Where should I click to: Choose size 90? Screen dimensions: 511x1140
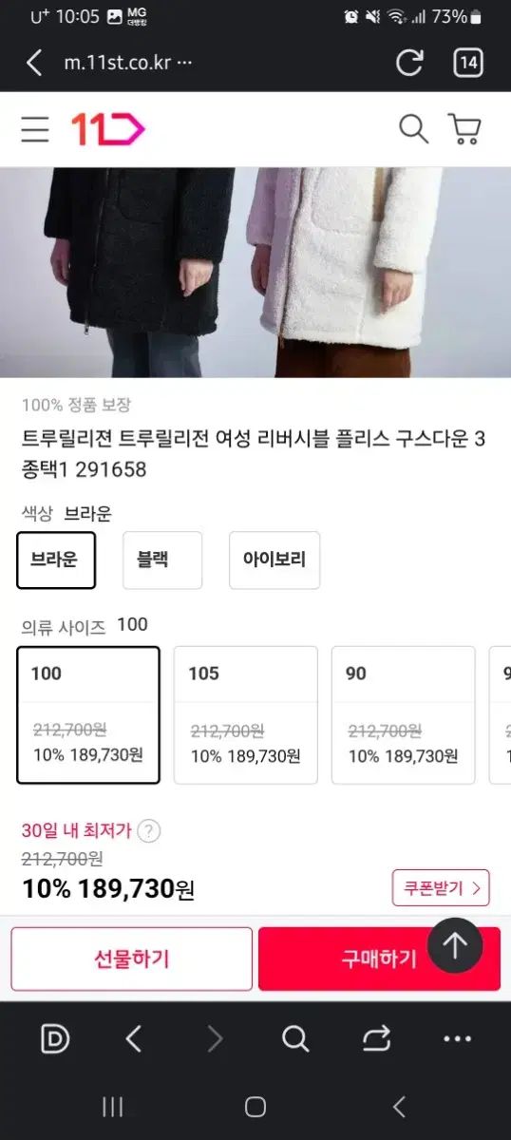(x=403, y=715)
